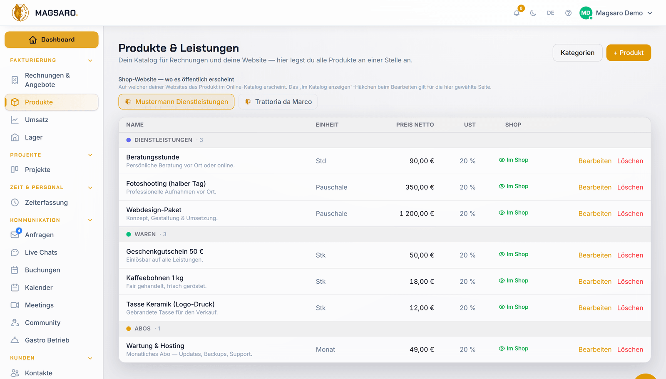Screen dimensions: 666x379
Task: Switch language via DE selector
Action: click(x=551, y=13)
